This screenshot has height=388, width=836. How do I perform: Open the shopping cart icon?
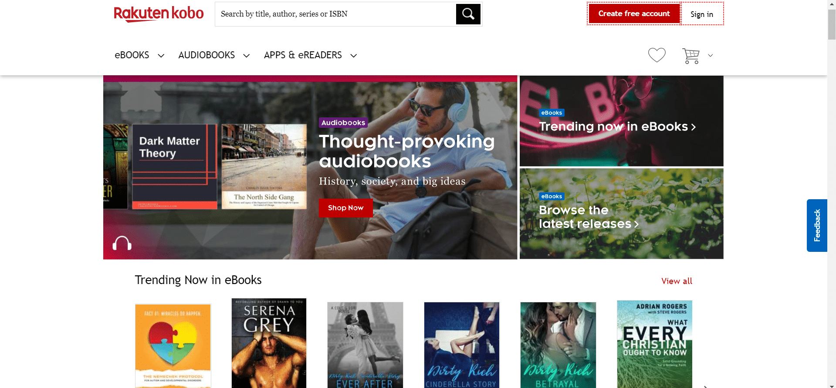tap(691, 56)
